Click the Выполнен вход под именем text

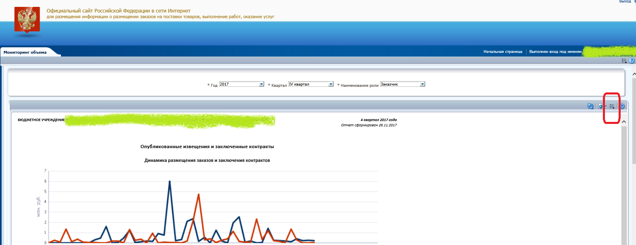coord(555,52)
